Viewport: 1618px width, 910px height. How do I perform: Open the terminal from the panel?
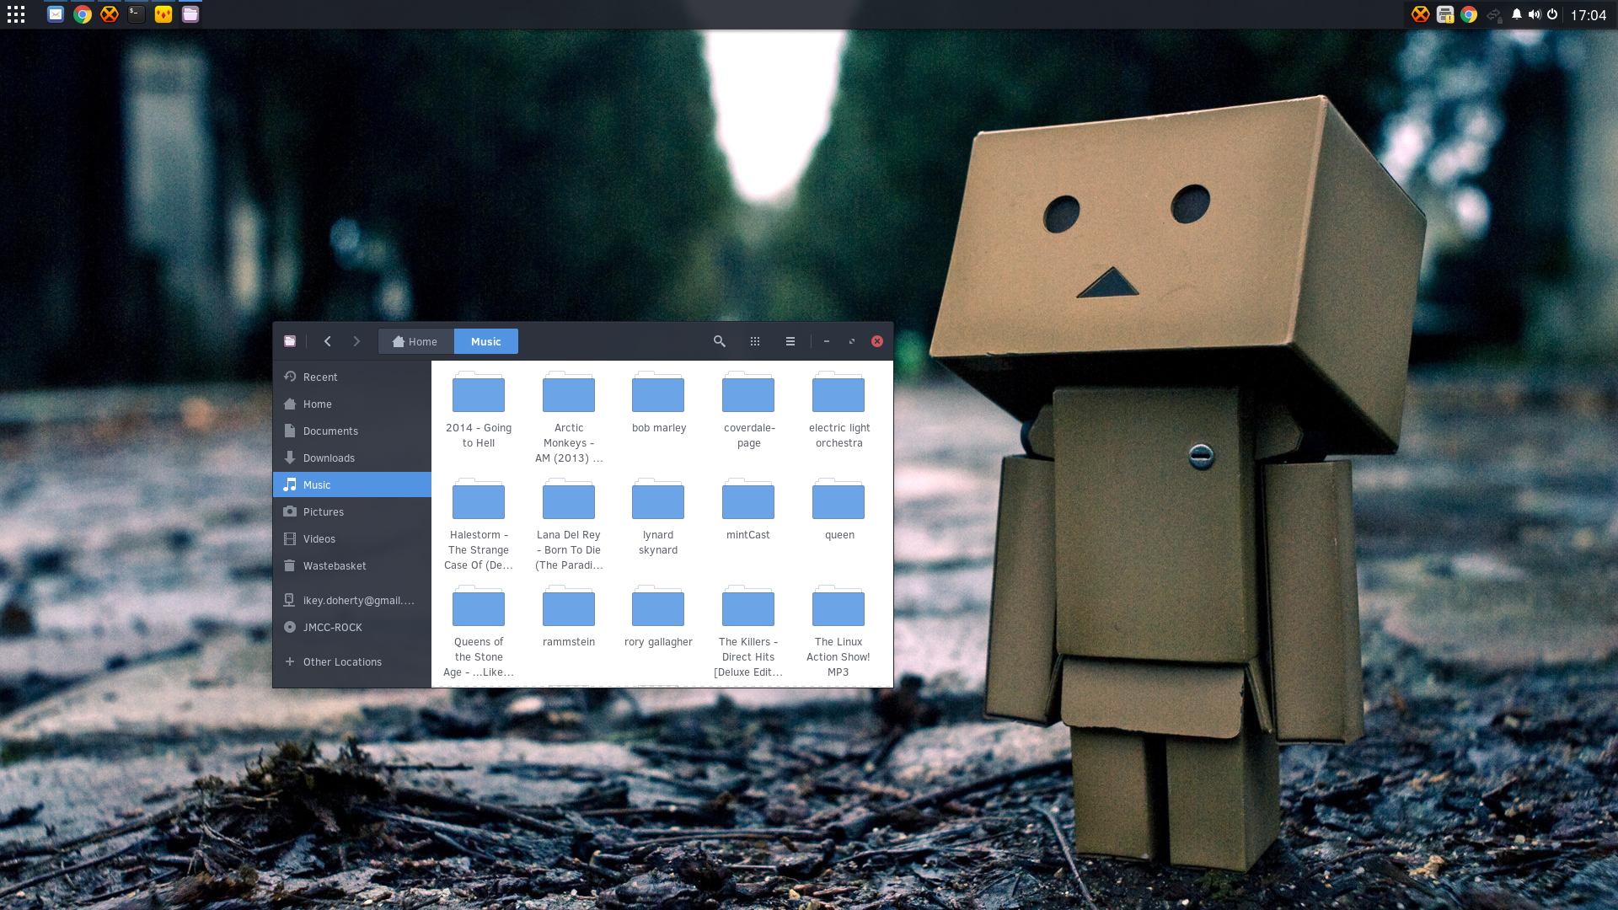(137, 14)
